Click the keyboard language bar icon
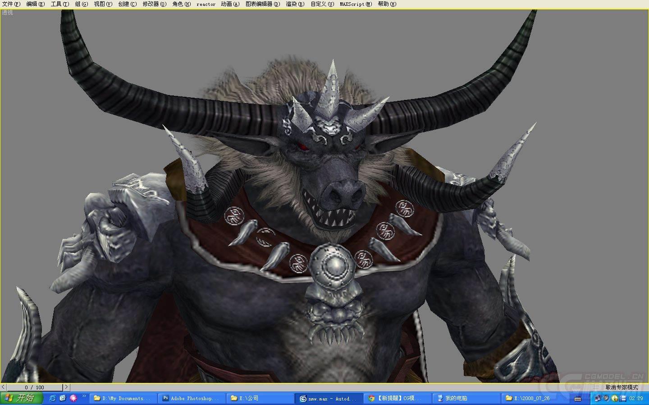Screen dimensions: 649x405 point(577,399)
